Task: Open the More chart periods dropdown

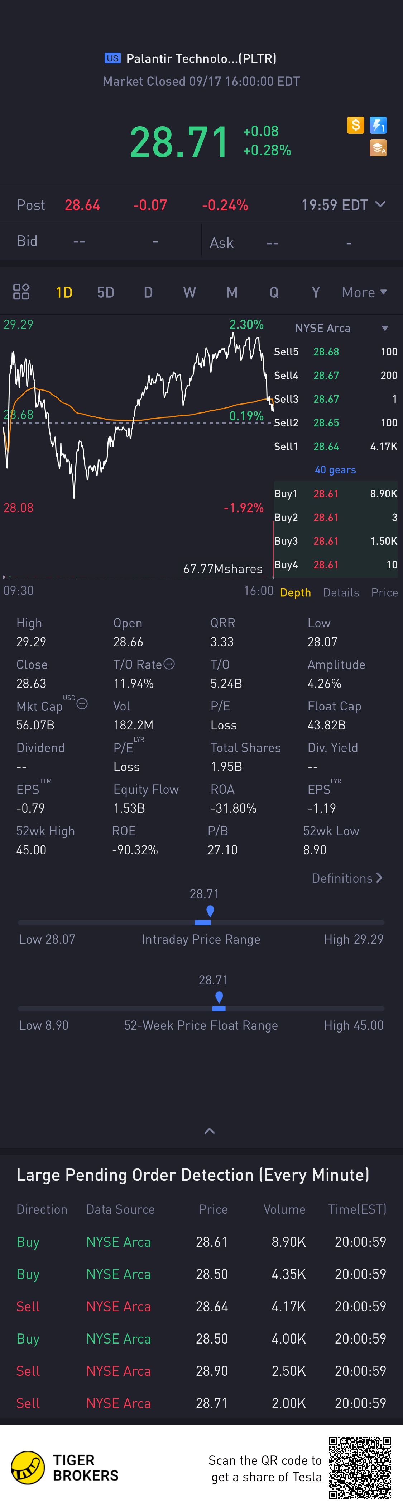Action: click(364, 292)
